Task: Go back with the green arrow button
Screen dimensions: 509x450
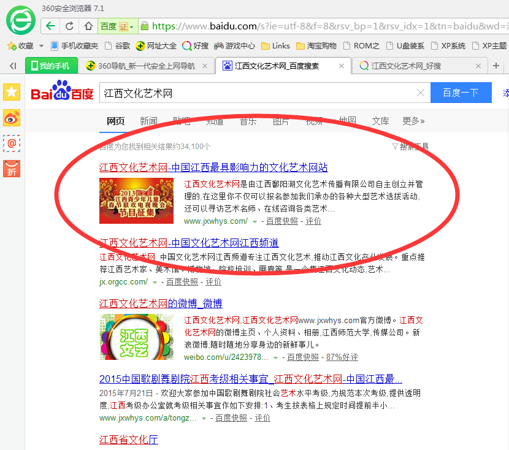Action: tap(50, 26)
